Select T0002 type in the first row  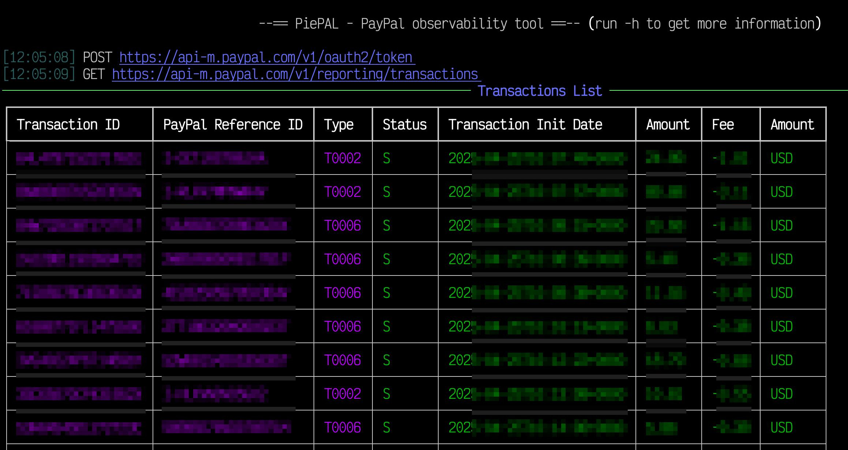(x=342, y=158)
